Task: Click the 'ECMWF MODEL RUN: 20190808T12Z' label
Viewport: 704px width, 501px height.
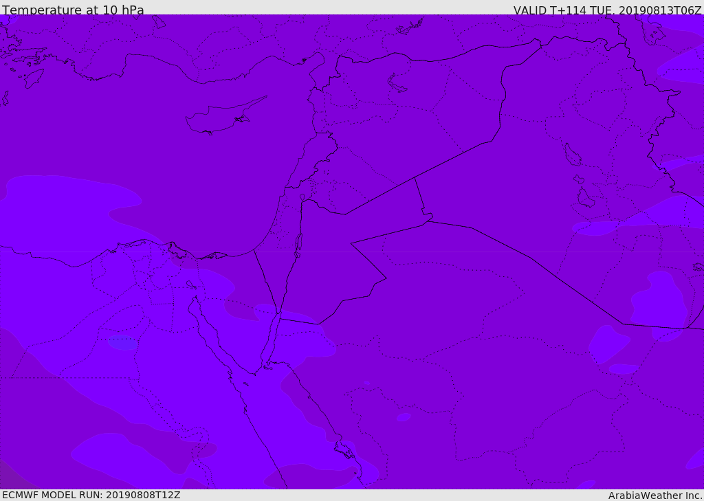Action: click(x=91, y=495)
